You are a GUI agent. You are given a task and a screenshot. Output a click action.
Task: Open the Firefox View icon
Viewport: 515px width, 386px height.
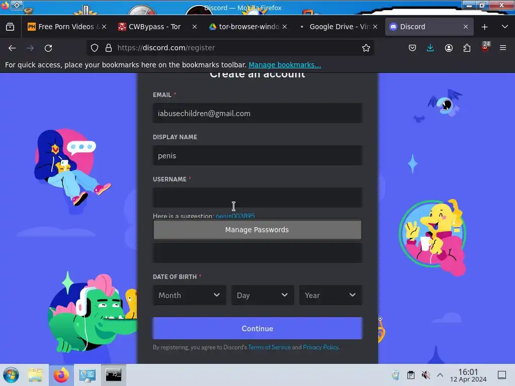(10, 27)
